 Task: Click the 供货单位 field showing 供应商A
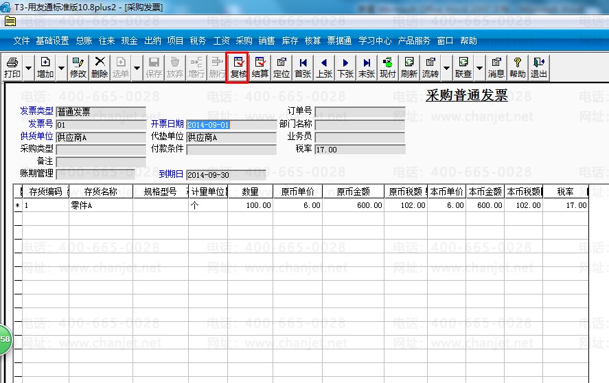click(101, 137)
